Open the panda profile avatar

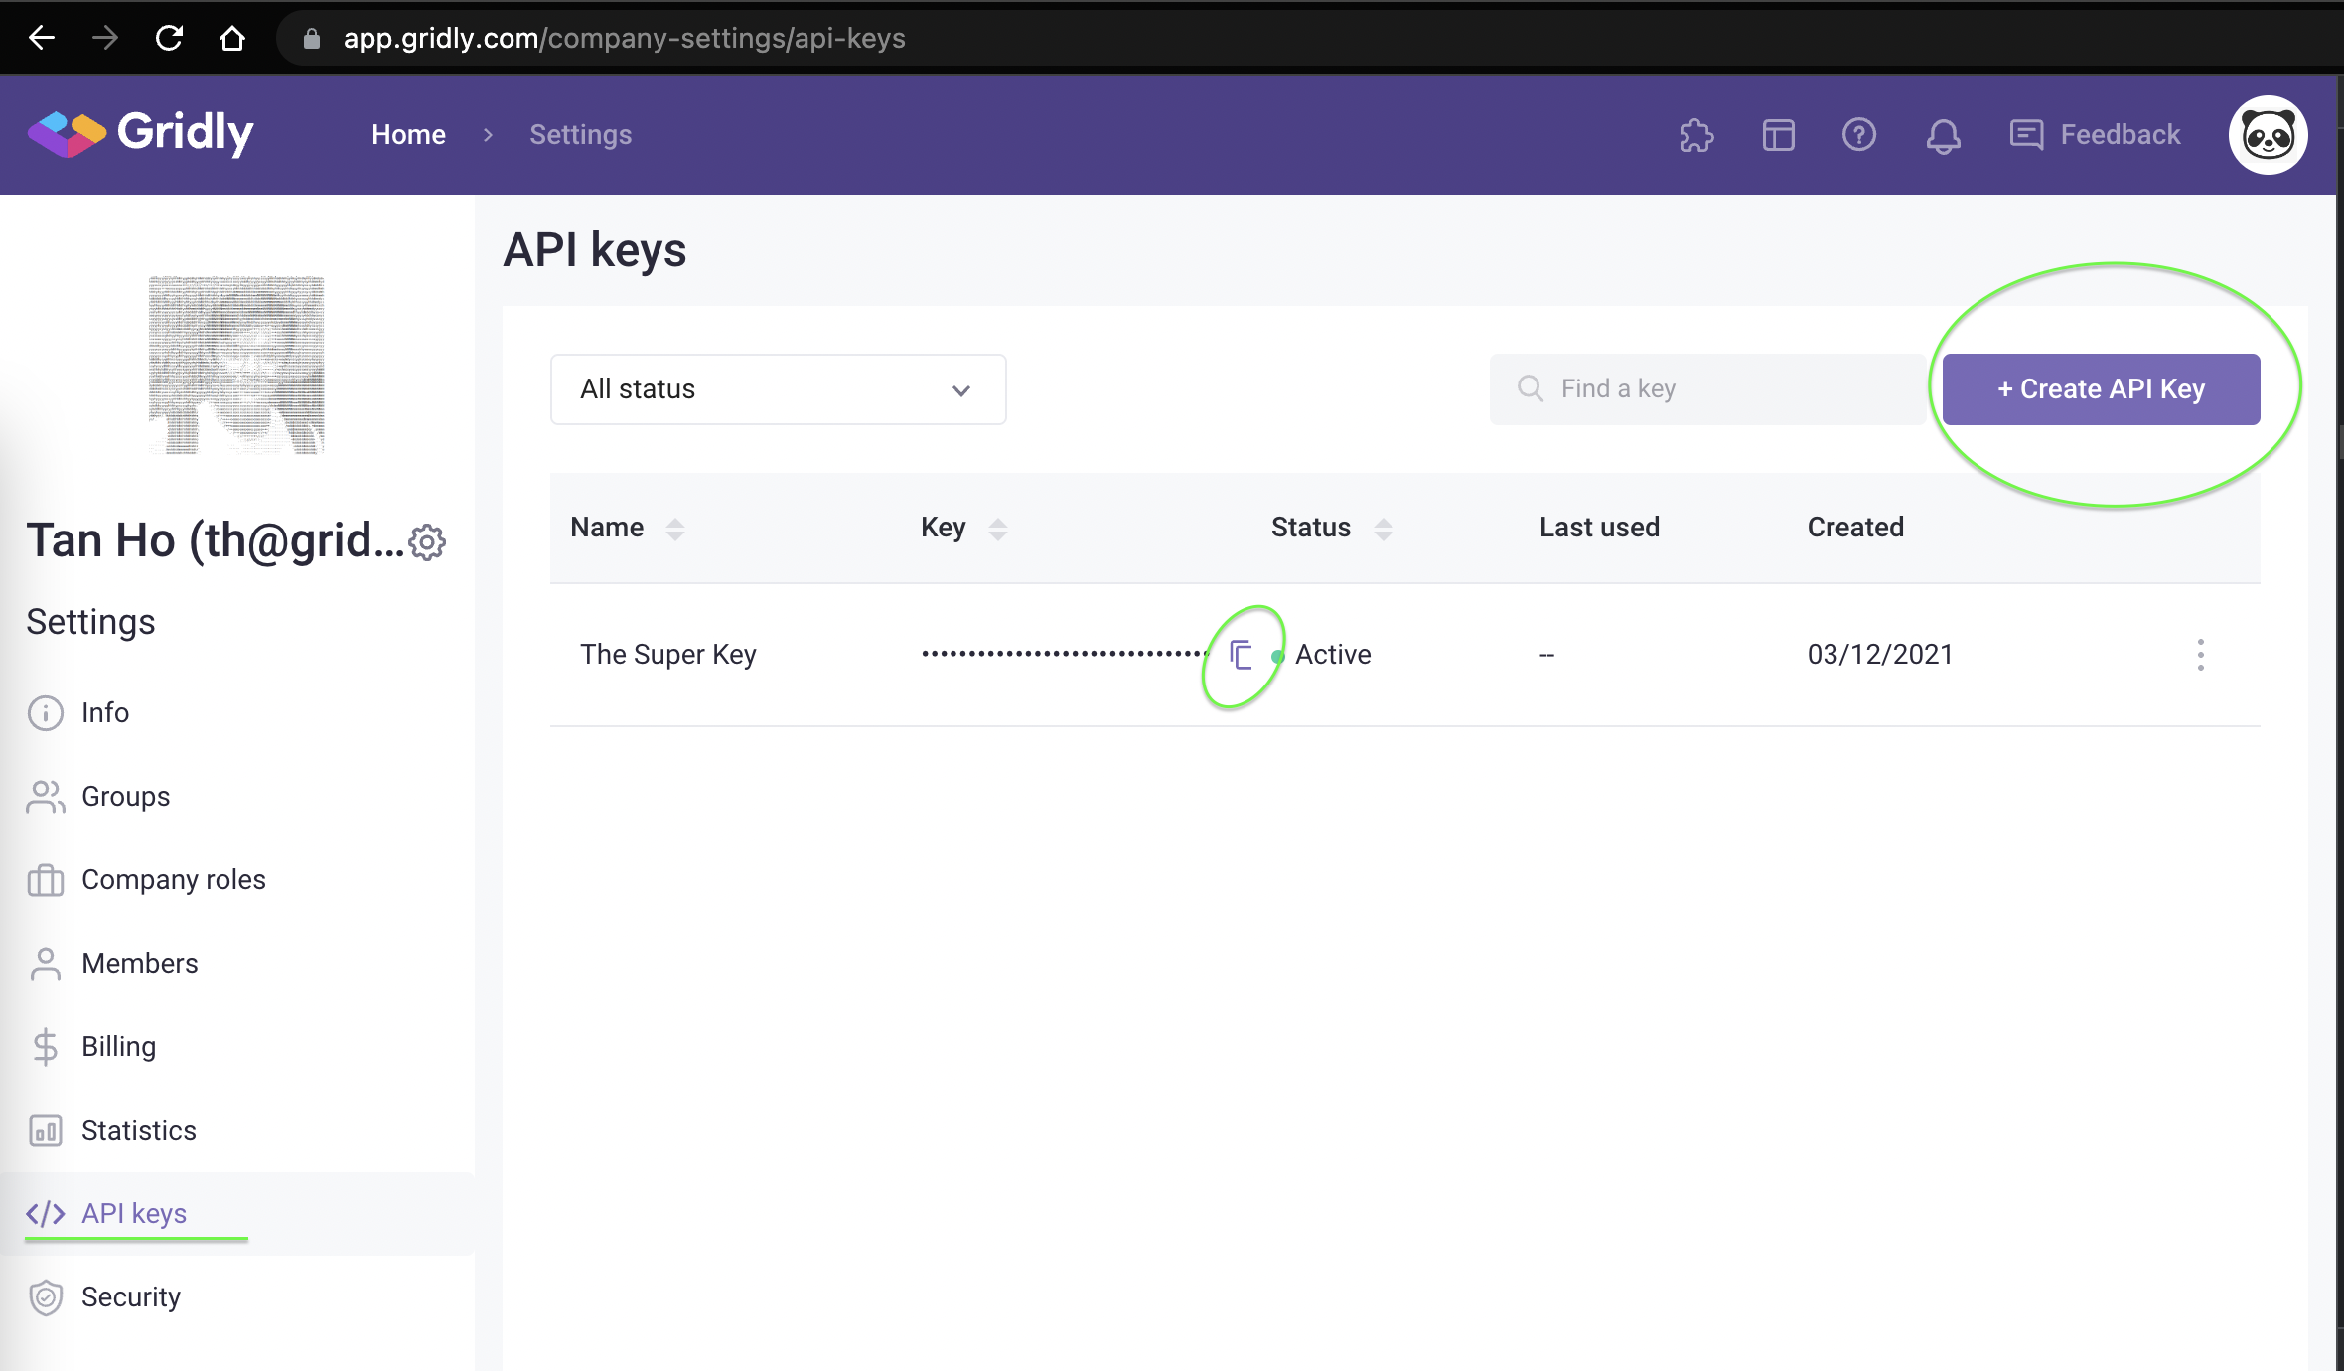[x=2268, y=135]
